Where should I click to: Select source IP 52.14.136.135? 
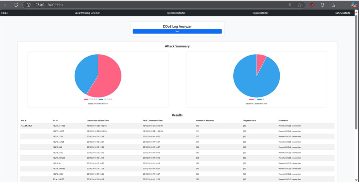(58, 179)
